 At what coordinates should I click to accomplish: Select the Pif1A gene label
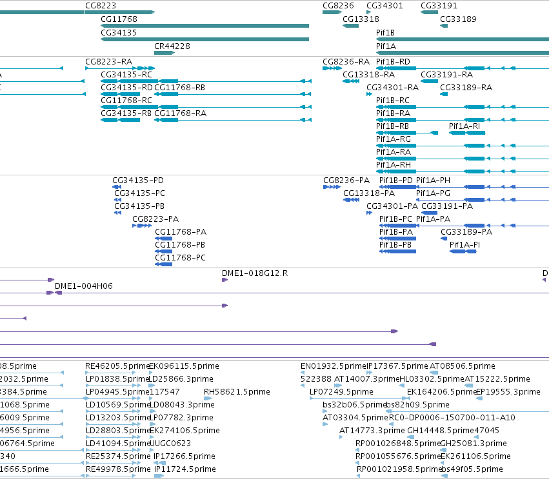tap(386, 46)
